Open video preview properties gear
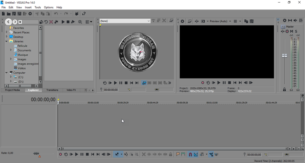This screenshot has width=305, height=163. (x=182, y=21)
